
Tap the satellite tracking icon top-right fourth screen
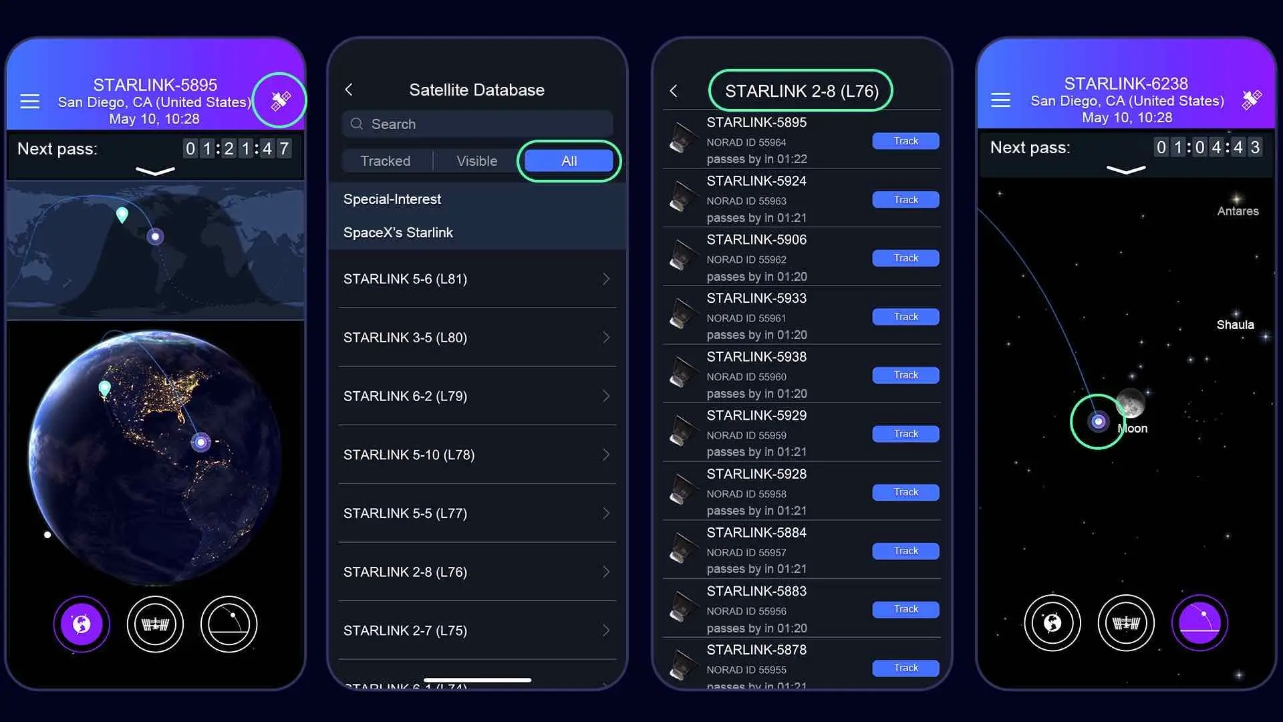(1252, 100)
